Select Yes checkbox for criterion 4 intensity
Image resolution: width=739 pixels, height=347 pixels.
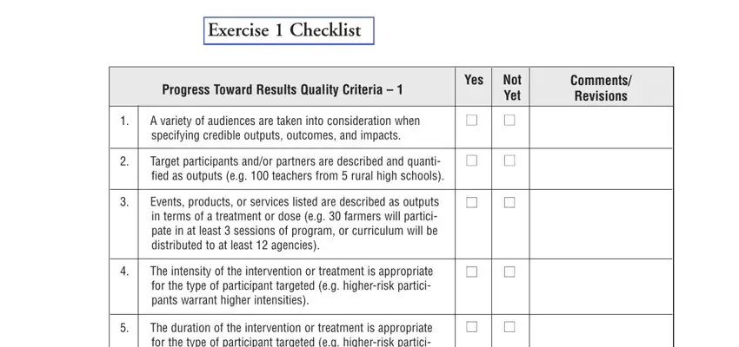[x=471, y=272]
